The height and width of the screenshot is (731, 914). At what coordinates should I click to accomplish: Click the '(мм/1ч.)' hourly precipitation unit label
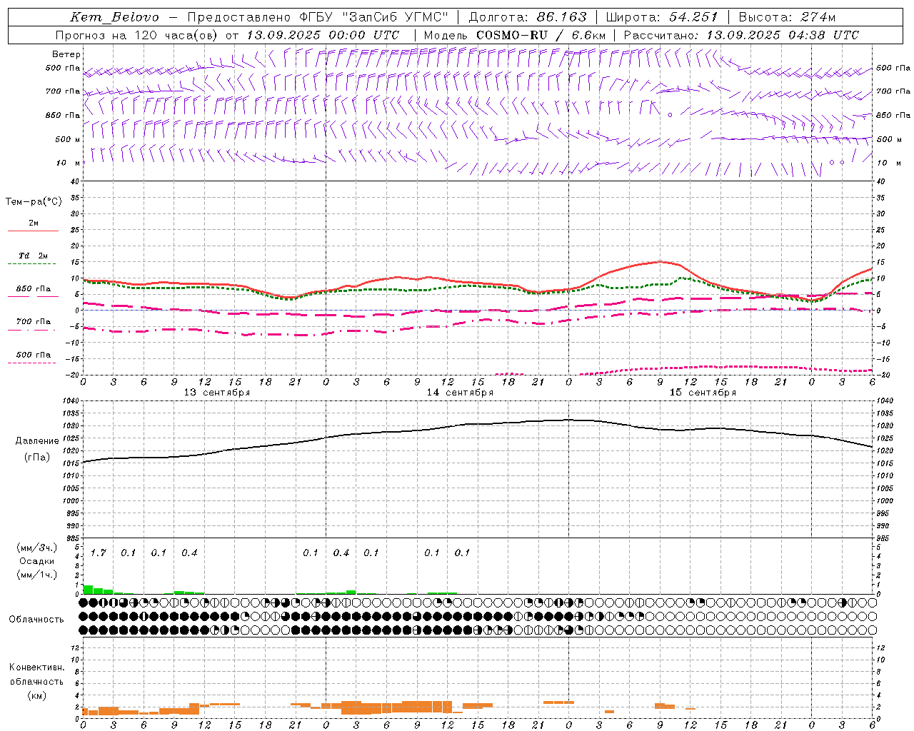36,574
